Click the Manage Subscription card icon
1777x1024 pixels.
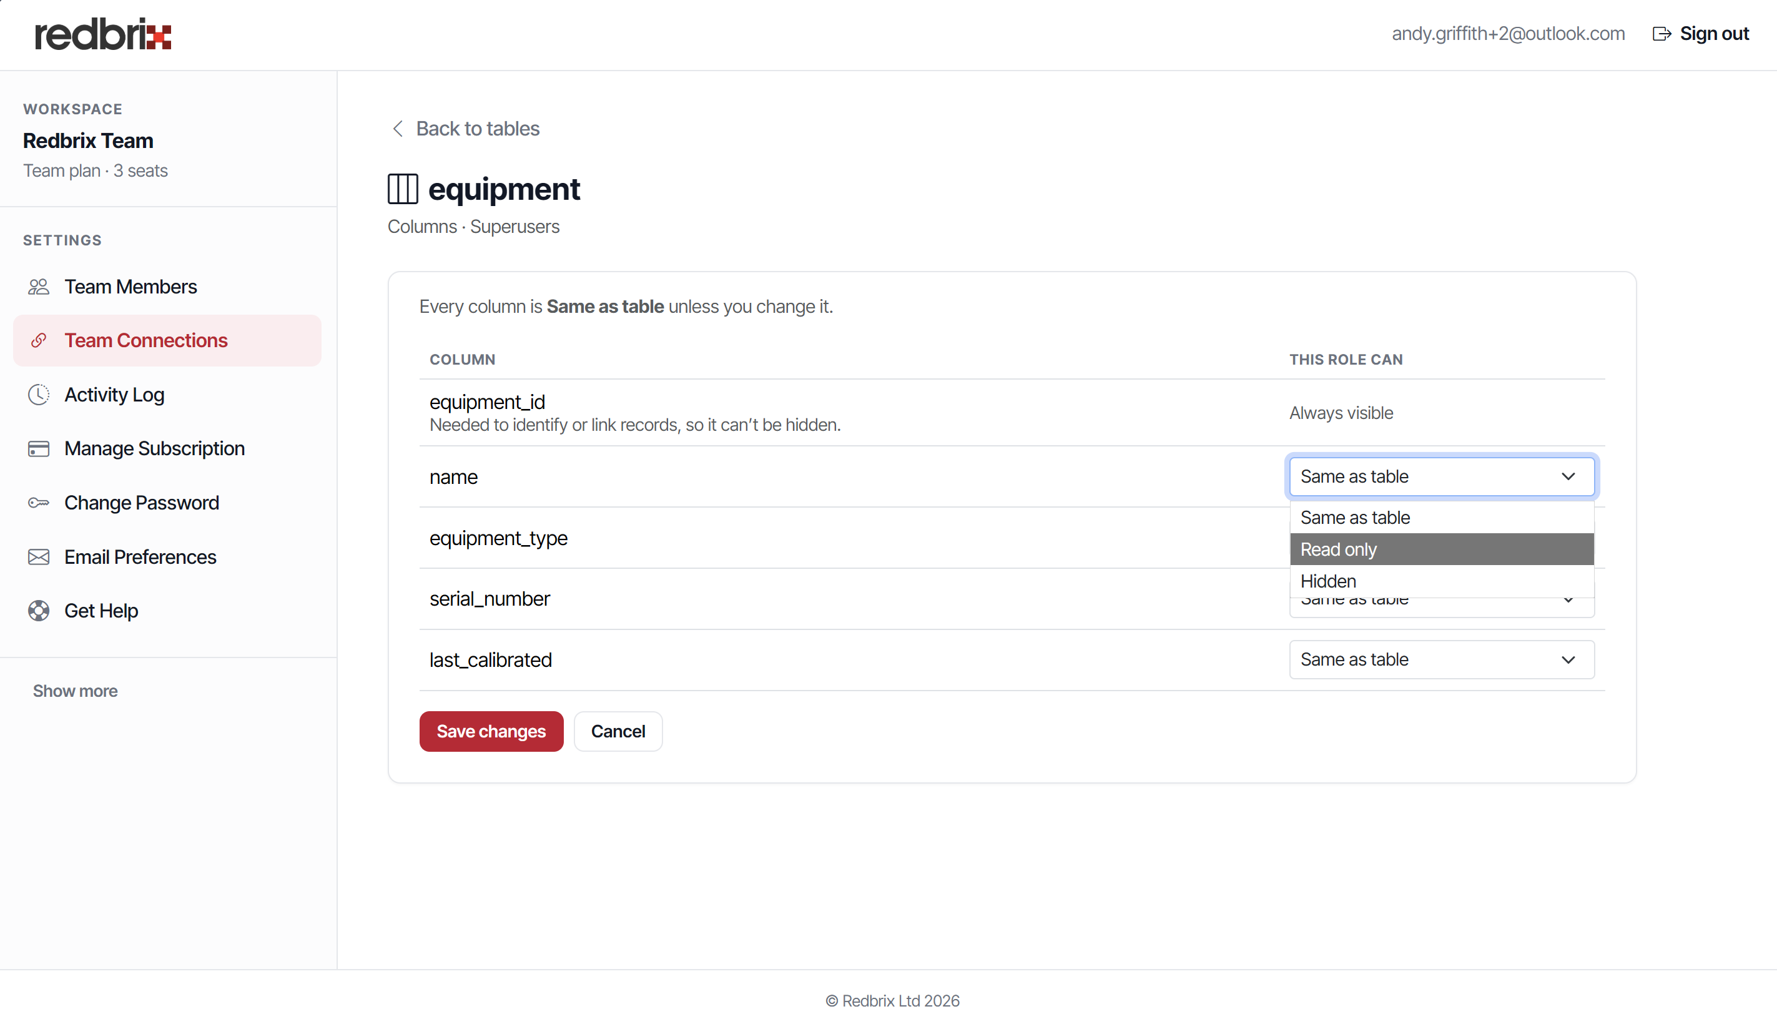pyautogui.click(x=39, y=449)
